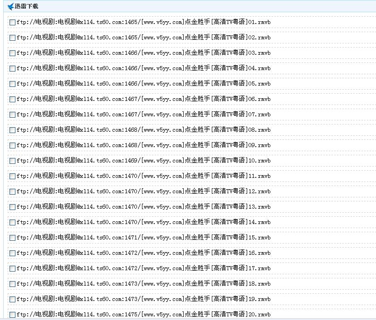Click the ftp link text ending 07.rmvb

(x=144, y=114)
